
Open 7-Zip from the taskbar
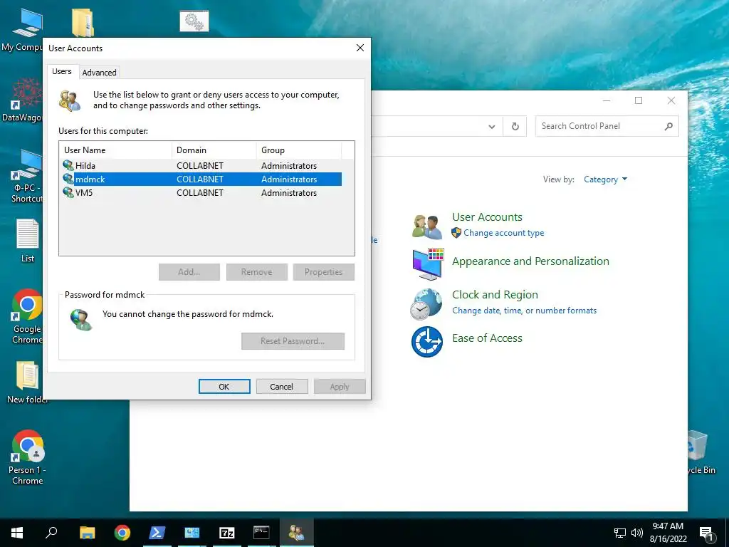click(x=226, y=533)
